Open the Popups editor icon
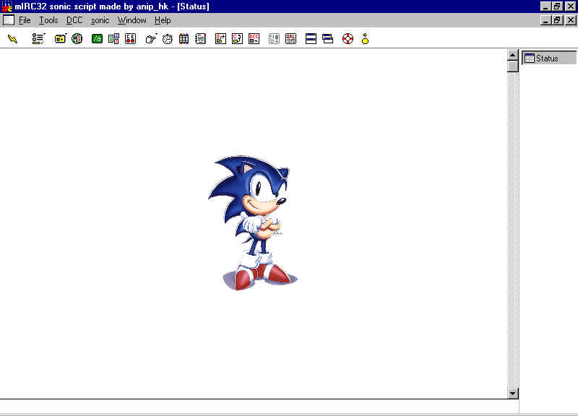578x416 pixels. tap(113, 39)
